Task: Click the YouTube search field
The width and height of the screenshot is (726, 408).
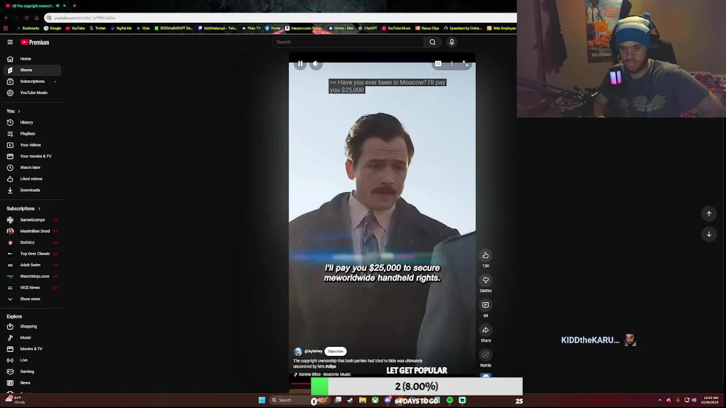Action: pyautogui.click(x=348, y=42)
